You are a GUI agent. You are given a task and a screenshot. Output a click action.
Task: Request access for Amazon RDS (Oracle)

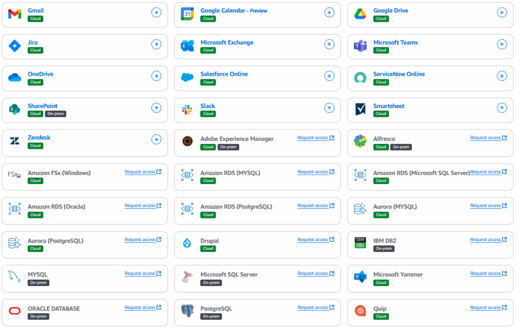tap(143, 206)
